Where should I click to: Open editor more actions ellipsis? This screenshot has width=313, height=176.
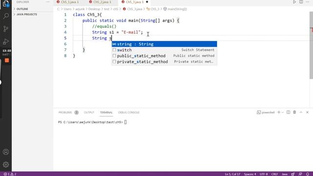[x=308, y=2]
